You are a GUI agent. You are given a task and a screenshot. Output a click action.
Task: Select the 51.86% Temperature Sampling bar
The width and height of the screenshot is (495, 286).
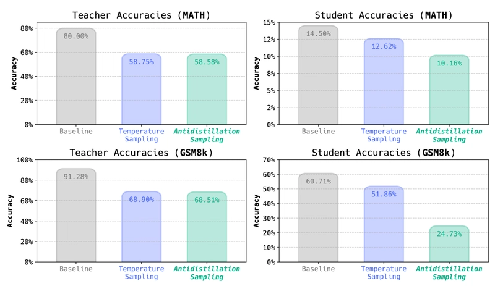(384, 224)
